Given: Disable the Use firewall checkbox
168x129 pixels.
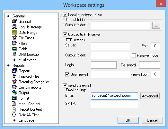Looking at the screenshot, I should (67, 74).
